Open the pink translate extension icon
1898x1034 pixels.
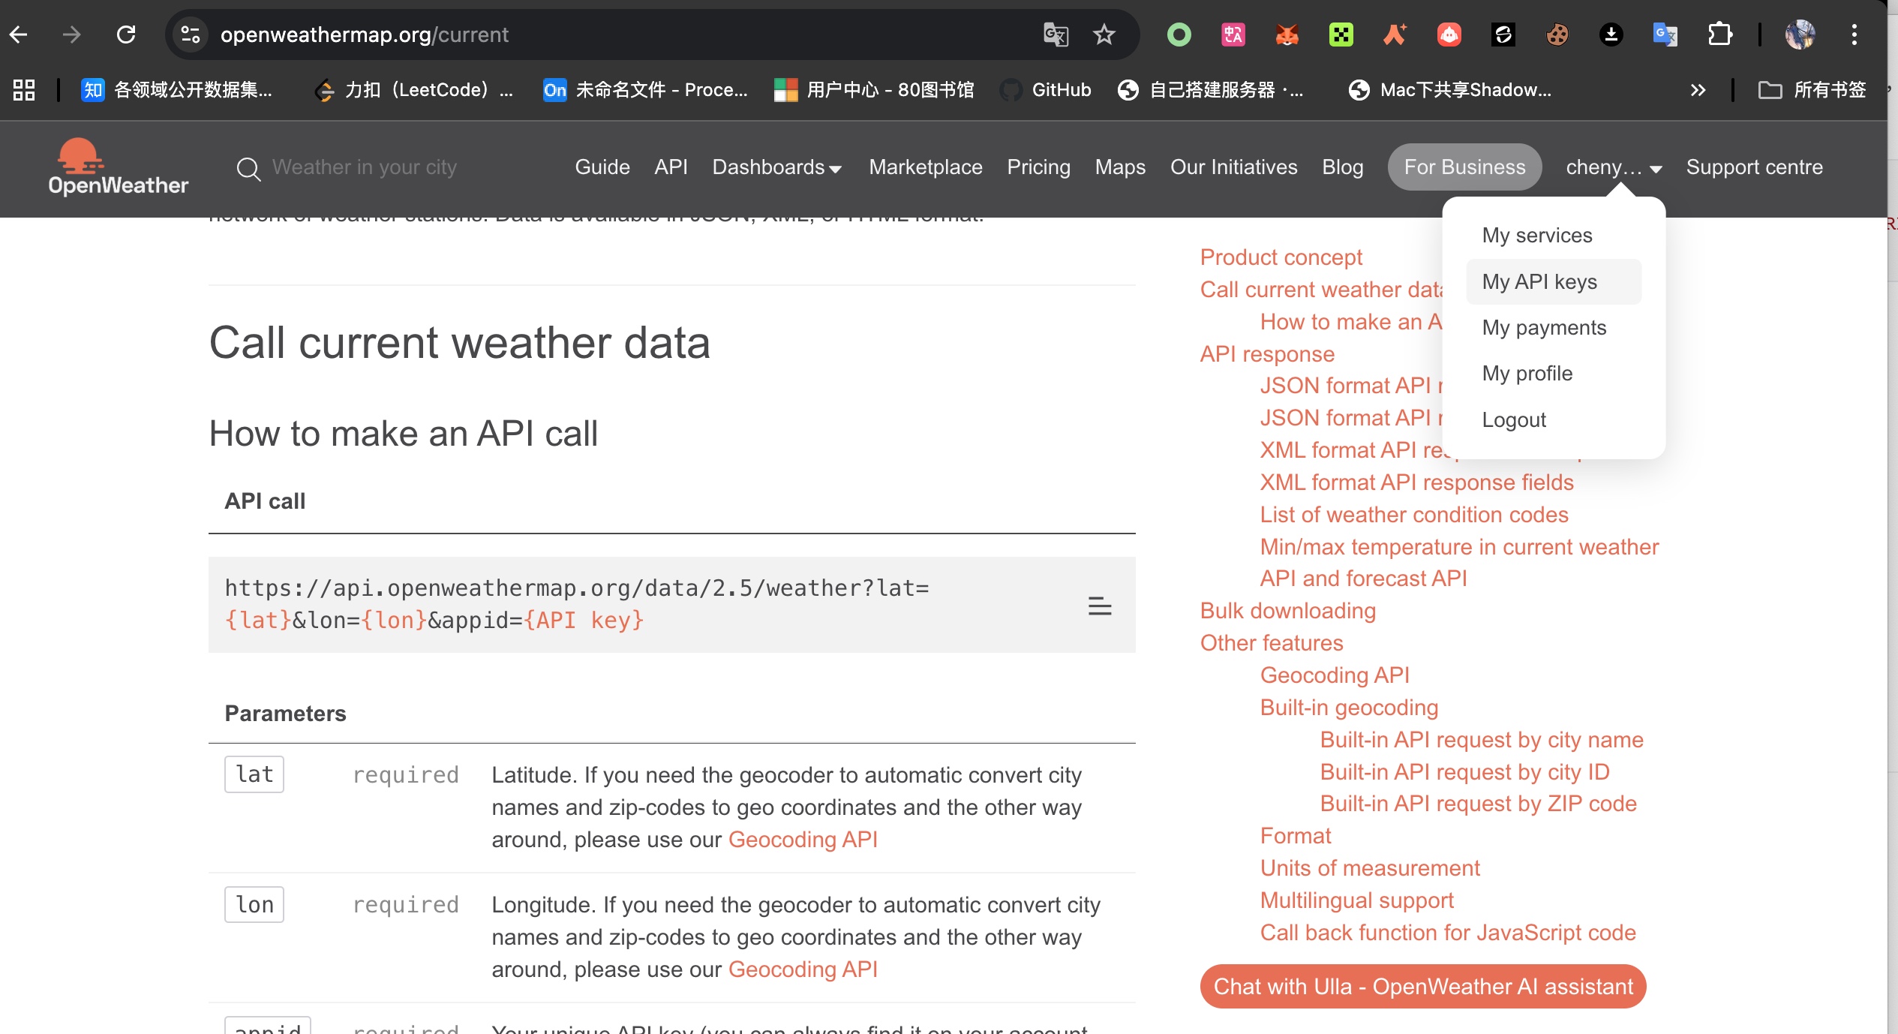click(x=1233, y=35)
